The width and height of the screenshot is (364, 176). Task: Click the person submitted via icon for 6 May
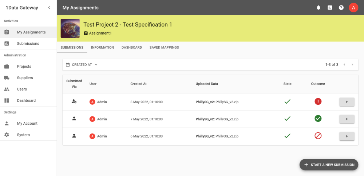pyautogui.click(x=74, y=136)
